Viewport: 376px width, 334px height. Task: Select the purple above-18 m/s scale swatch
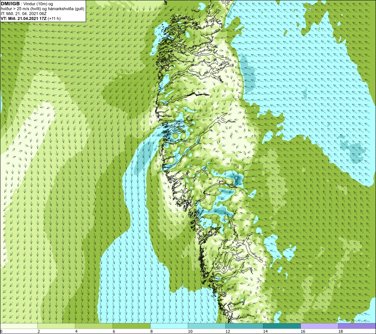[357, 326]
